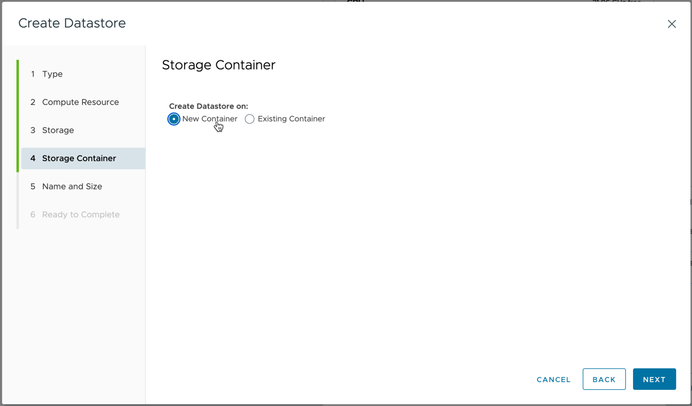Select the New Container radio button
Image resolution: width=692 pixels, height=406 pixels.
174,119
